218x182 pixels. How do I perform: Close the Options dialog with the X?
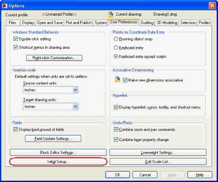pos(212,6)
